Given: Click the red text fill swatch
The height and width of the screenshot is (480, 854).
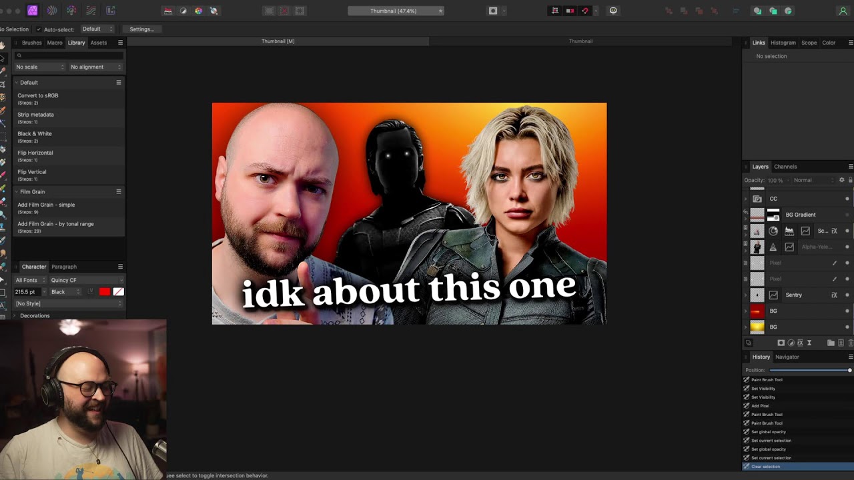Looking at the screenshot, I should (105, 291).
